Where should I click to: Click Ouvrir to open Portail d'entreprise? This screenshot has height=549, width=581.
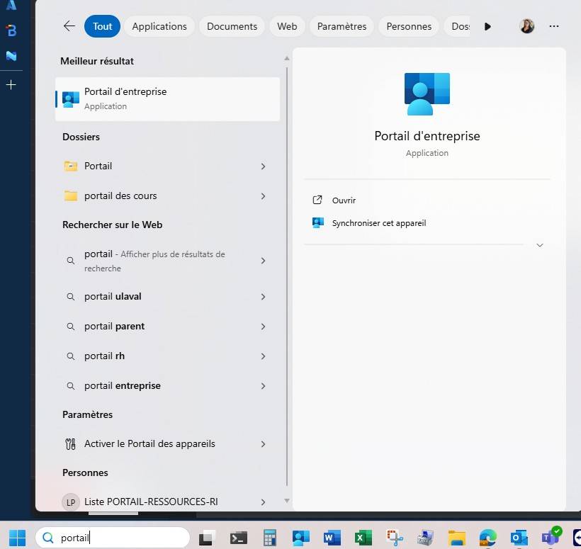click(x=344, y=200)
